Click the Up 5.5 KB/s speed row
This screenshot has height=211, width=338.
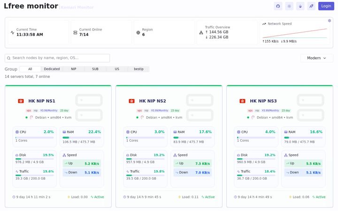coord(303,164)
